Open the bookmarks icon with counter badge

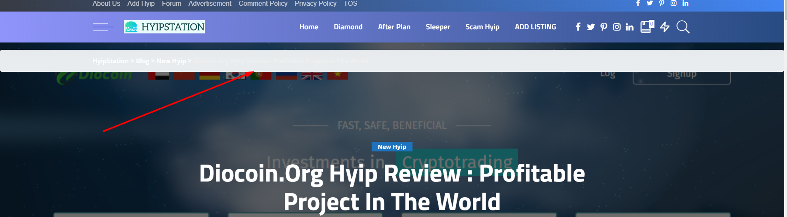647,26
